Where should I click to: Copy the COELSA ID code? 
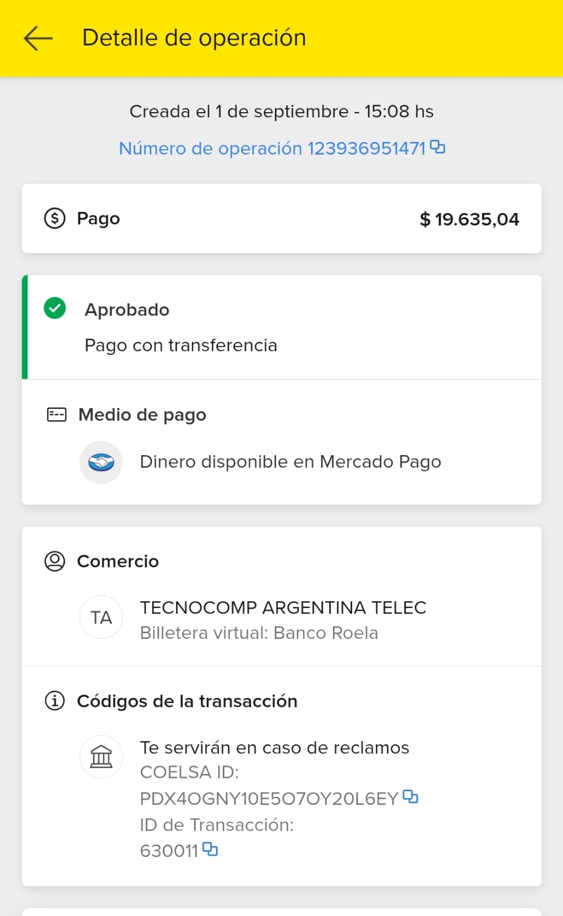coord(411,796)
